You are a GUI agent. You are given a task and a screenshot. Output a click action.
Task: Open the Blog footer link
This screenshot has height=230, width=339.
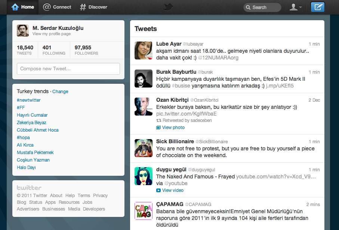tap(21, 202)
